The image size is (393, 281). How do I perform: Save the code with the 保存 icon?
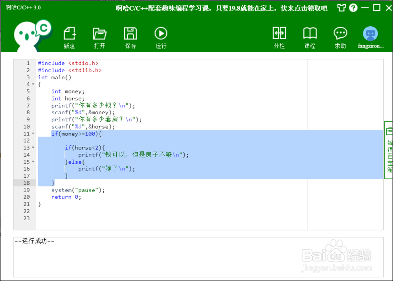pos(130,33)
